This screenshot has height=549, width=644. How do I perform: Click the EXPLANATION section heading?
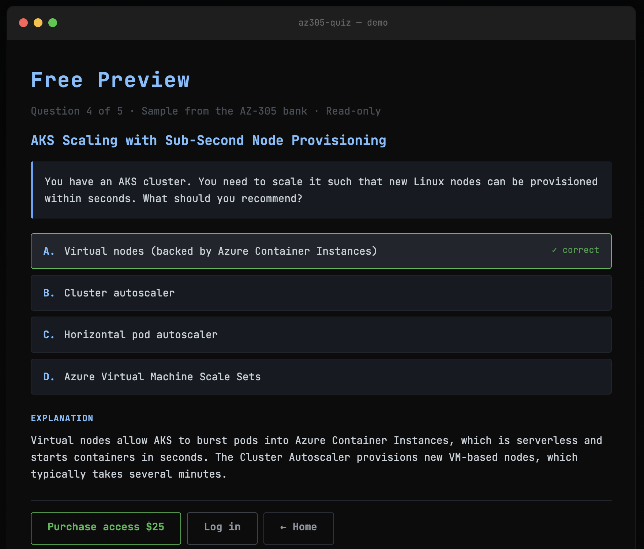click(x=62, y=418)
